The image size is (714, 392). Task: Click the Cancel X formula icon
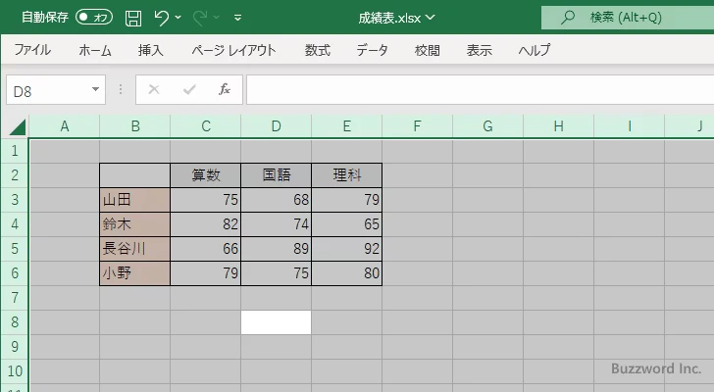click(x=154, y=89)
